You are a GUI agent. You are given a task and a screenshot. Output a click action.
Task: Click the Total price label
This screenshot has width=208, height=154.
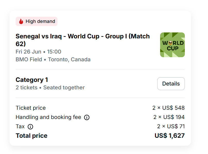pos(31,136)
